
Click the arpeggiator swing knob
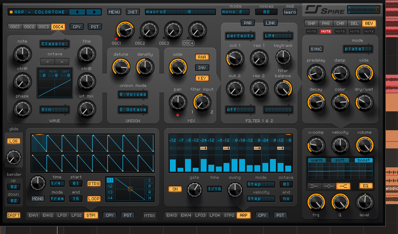235,190
